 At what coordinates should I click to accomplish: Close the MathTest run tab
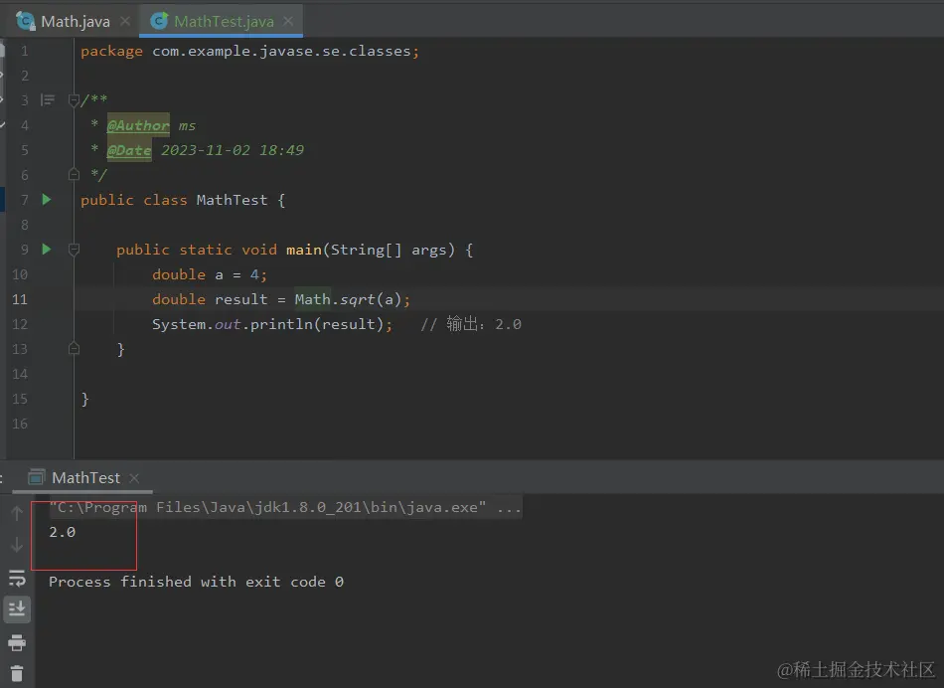(x=134, y=478)
